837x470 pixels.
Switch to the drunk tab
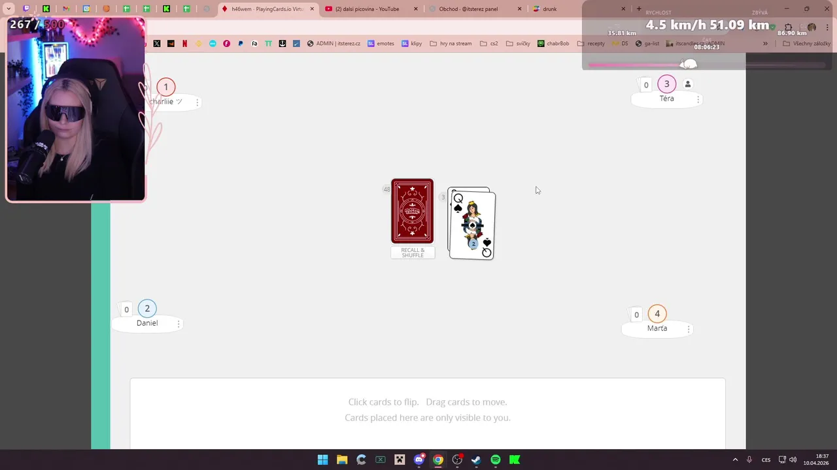(x=578, y=9)
